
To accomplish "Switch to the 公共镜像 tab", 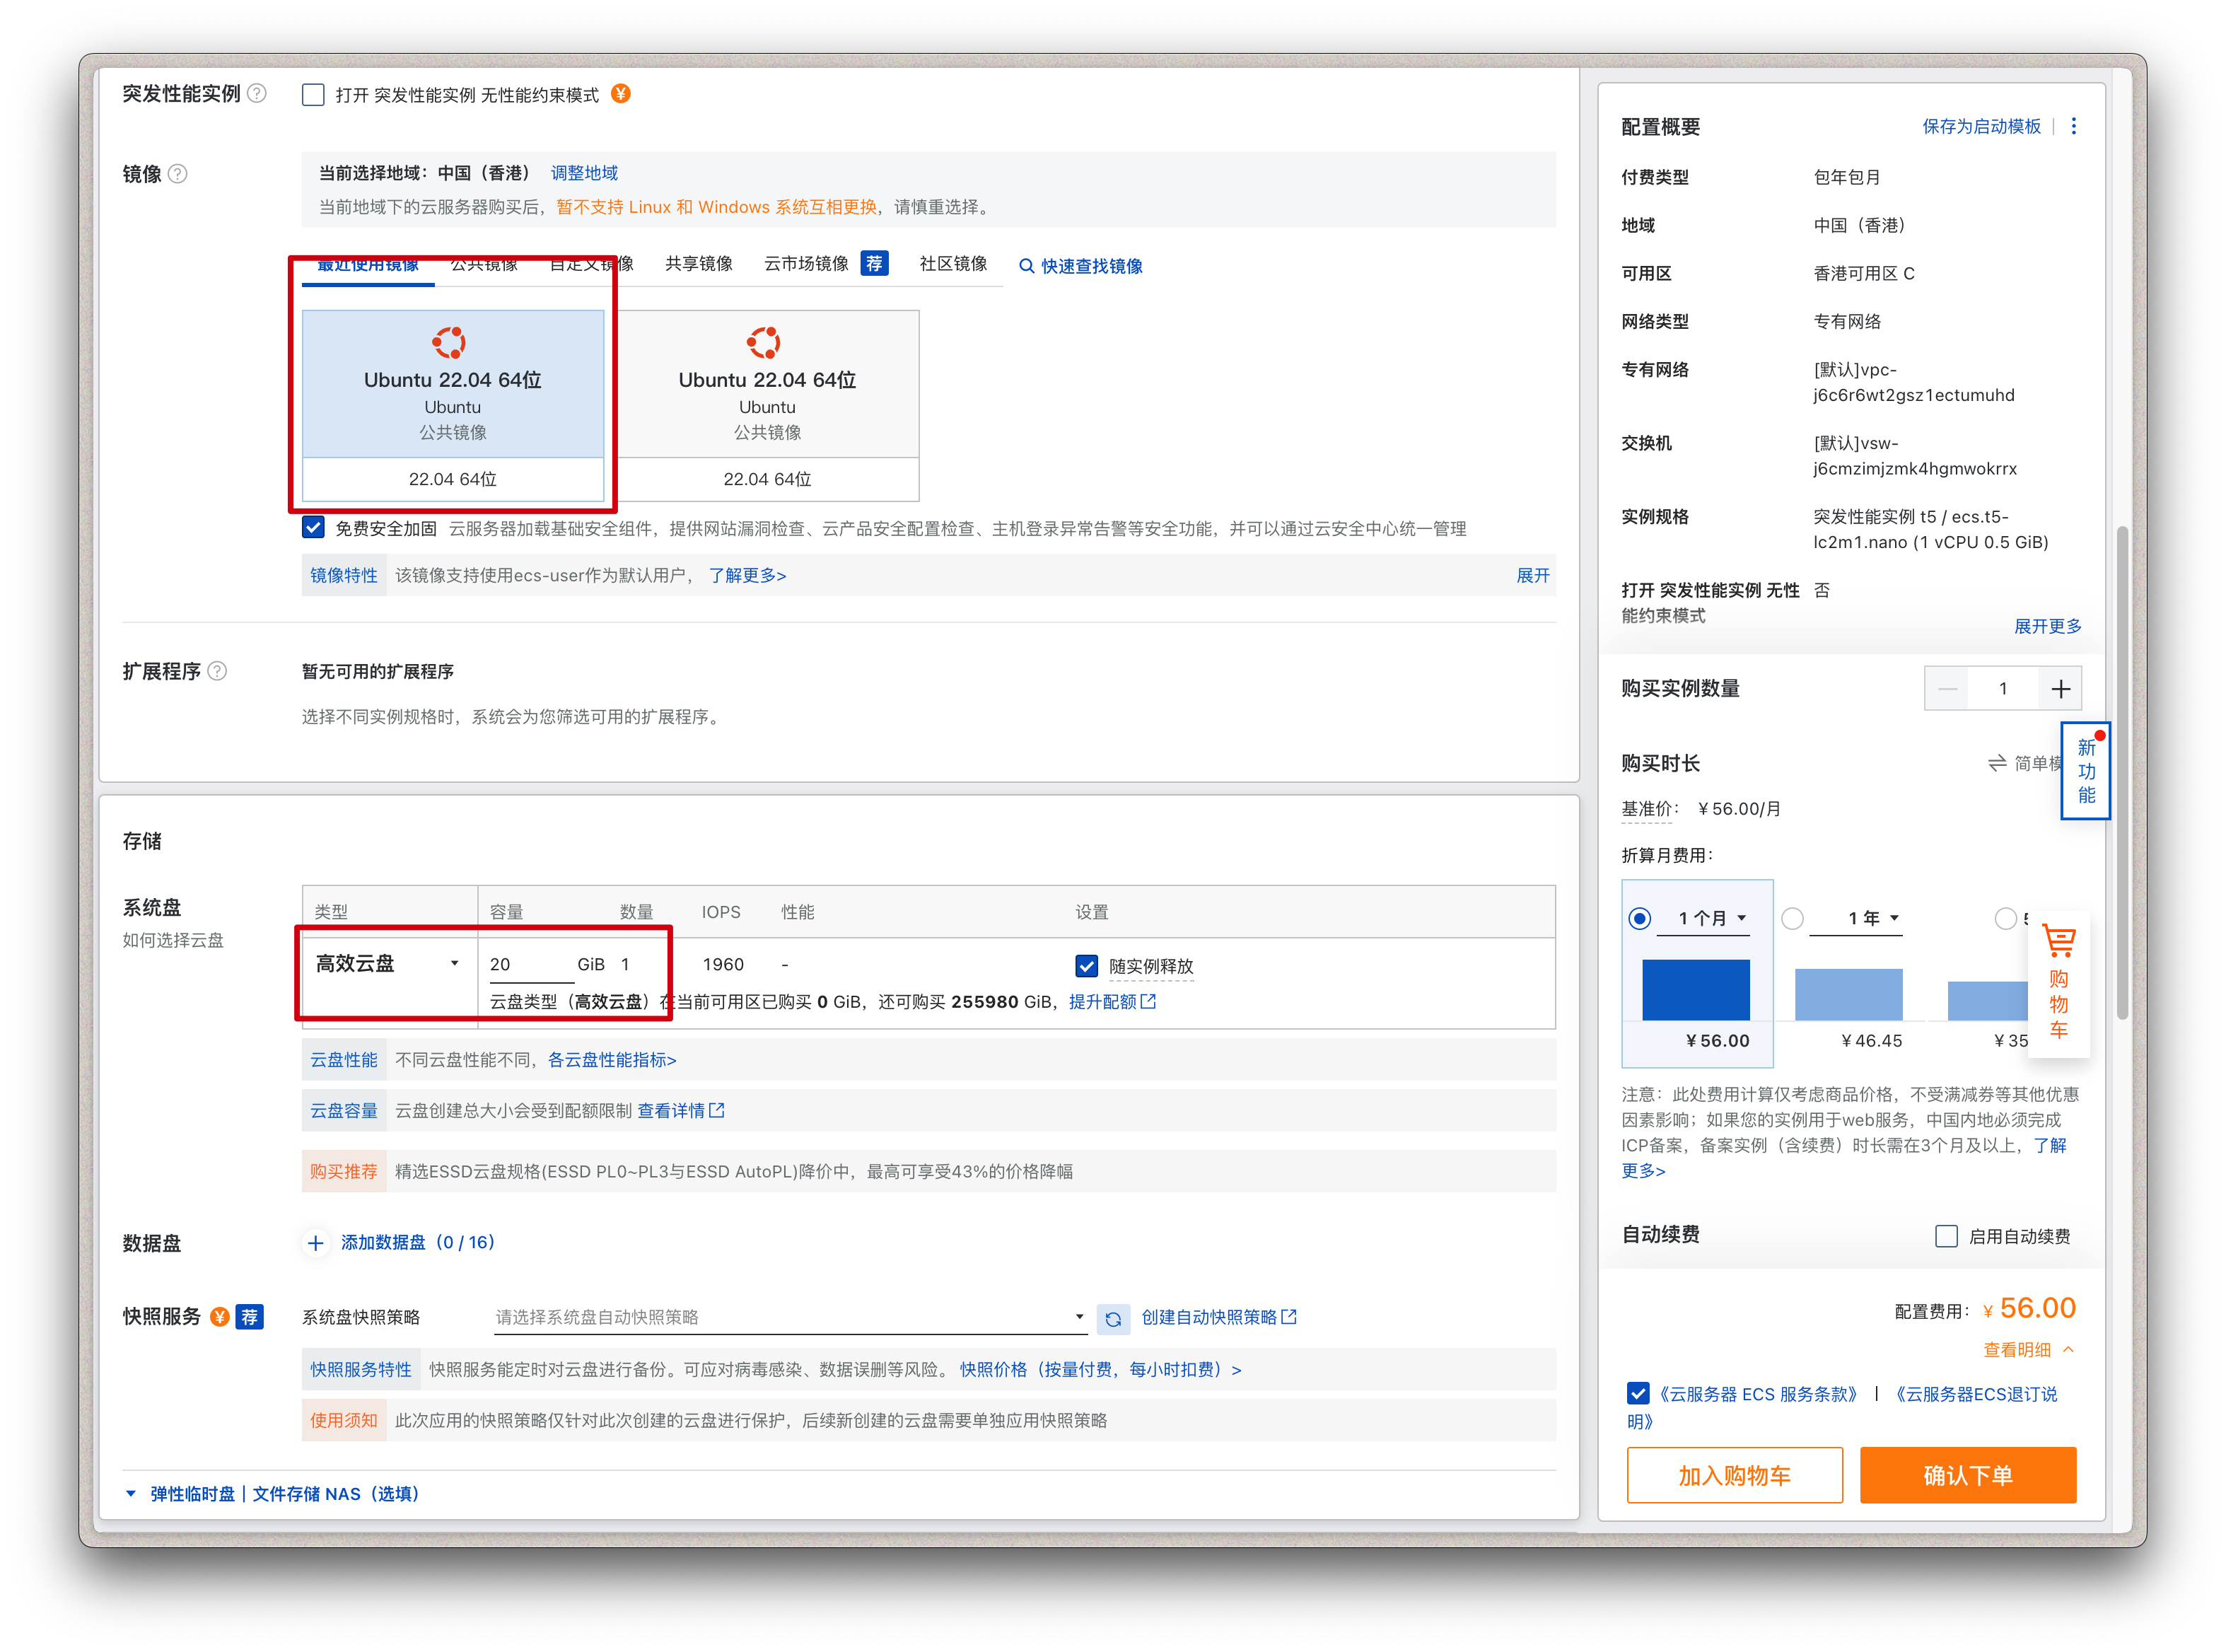I will 484,264.
